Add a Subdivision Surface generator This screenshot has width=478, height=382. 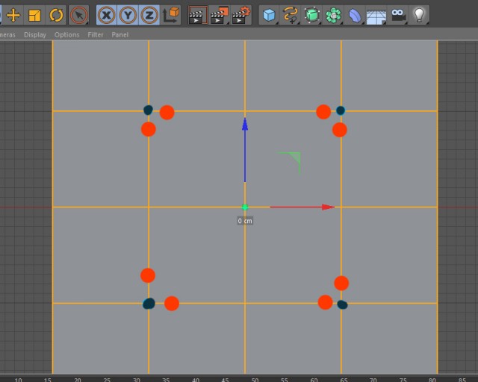pyautogui.click(x=312, y=15)
